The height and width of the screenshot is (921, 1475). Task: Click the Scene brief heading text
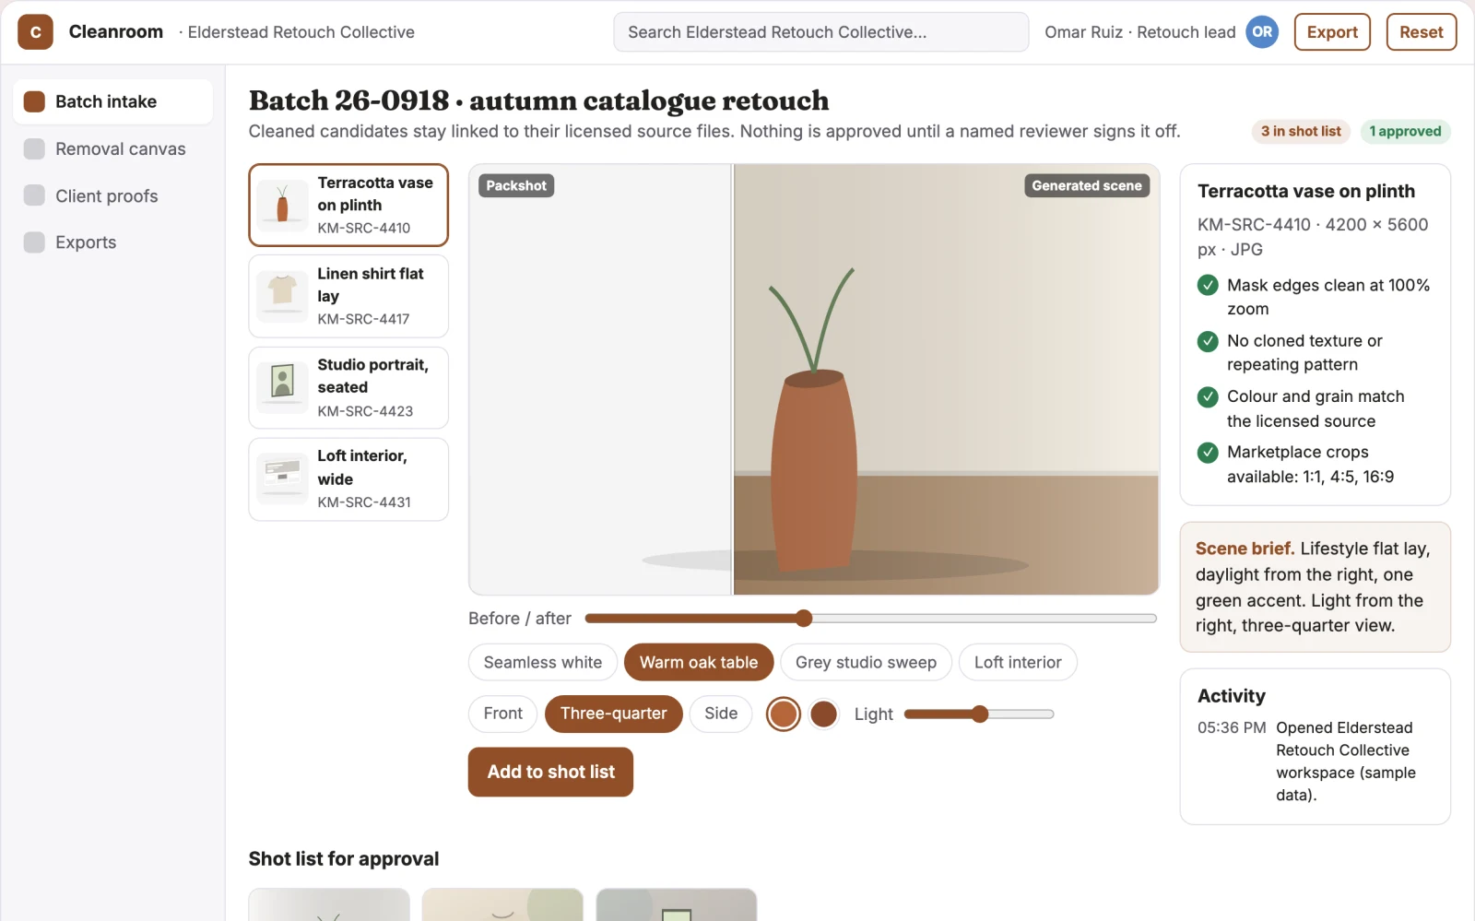point(1245,549)
